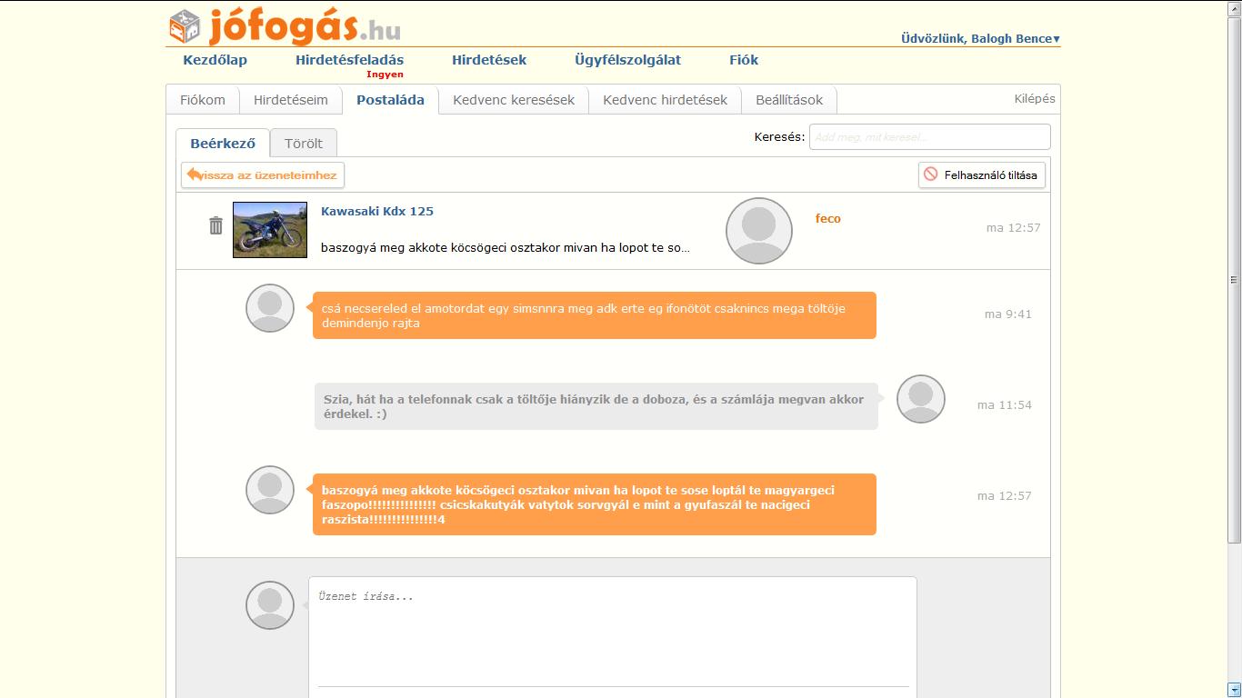Open the Beállítások tab
The image size is (1242, 698).
click(789, 100)
